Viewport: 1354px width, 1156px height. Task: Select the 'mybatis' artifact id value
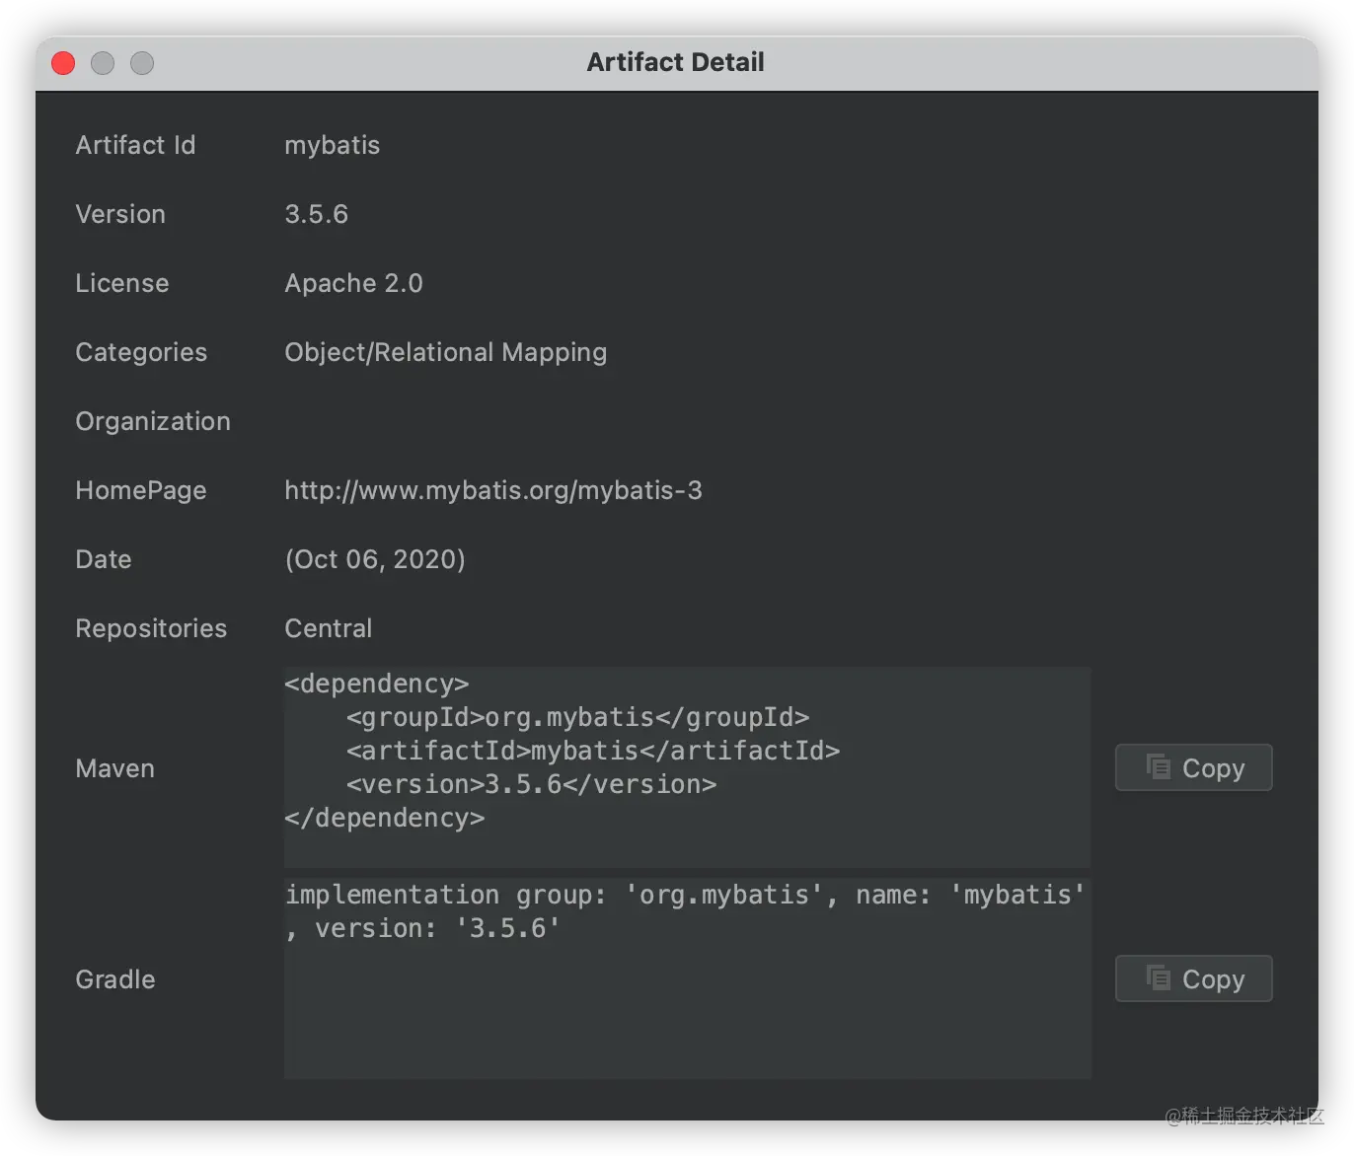point(333,145)
